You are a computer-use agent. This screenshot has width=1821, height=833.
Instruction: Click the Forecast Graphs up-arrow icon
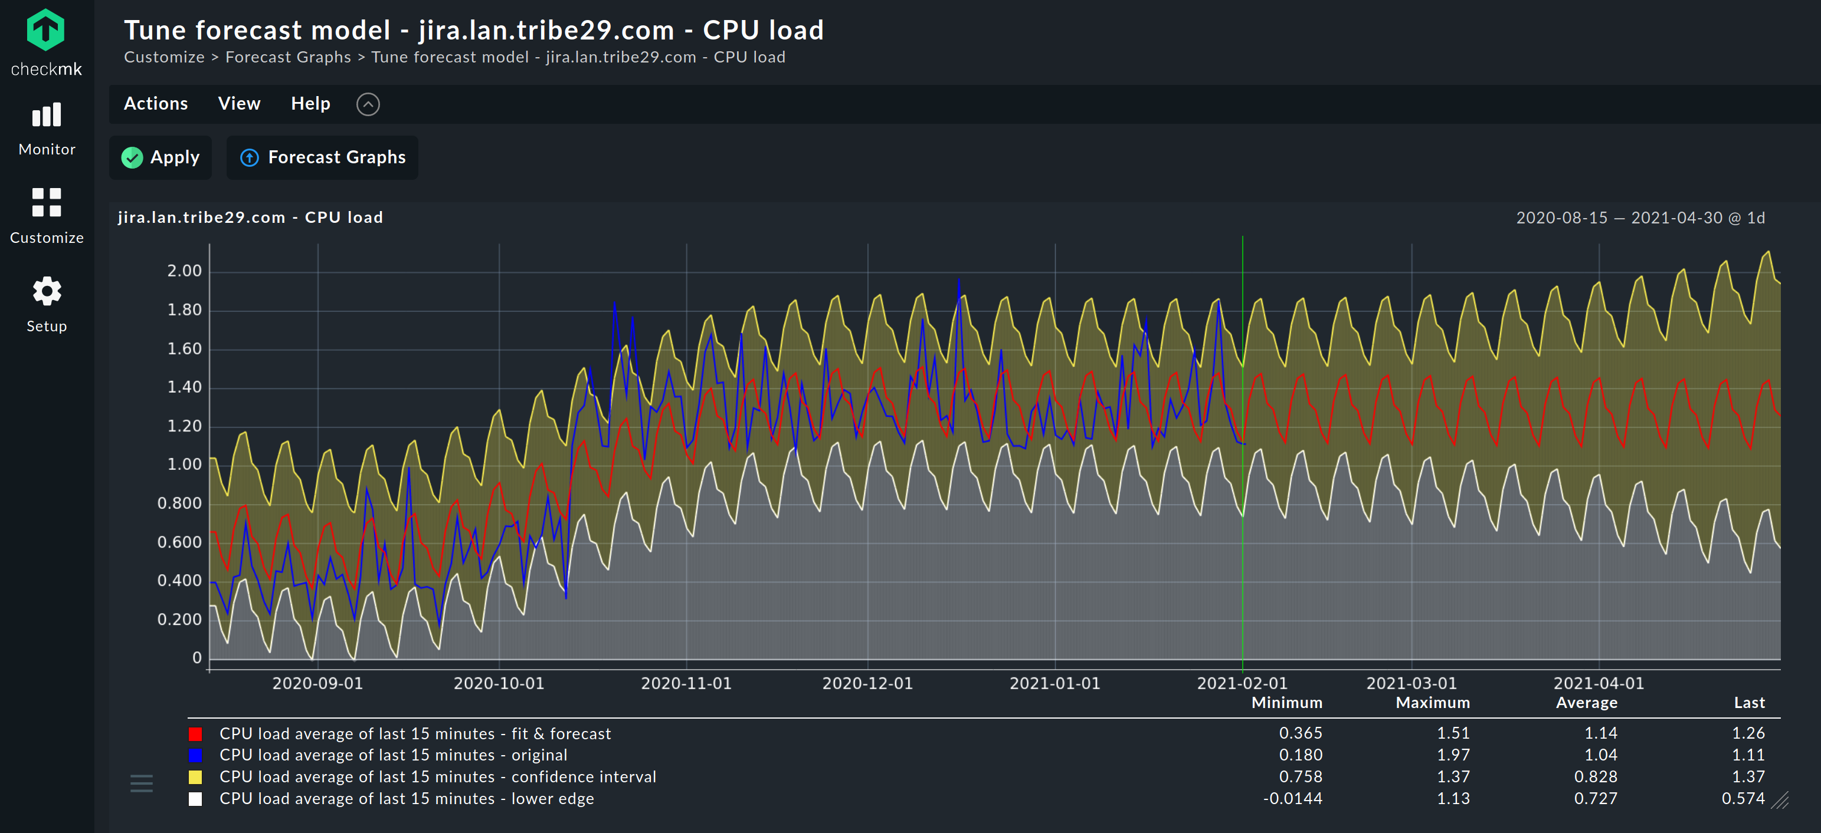250,157
